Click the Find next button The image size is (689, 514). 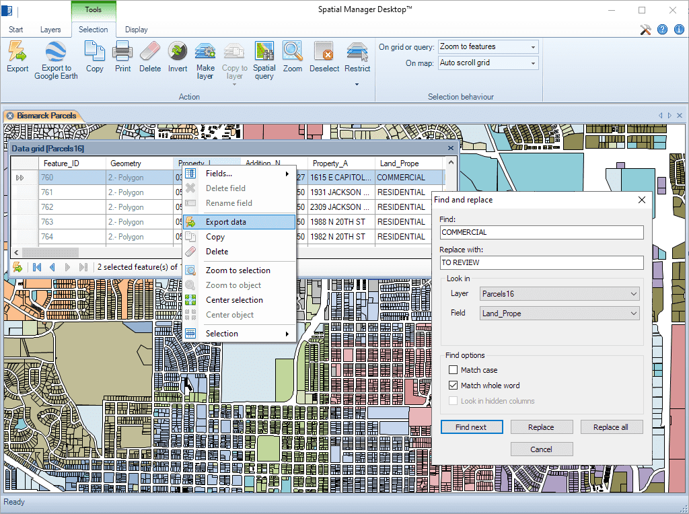tap(472, 427)
